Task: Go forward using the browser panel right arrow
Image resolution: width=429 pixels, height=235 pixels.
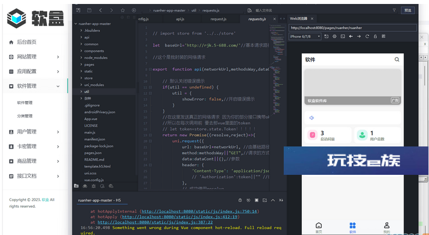Action: click(359, 36)
